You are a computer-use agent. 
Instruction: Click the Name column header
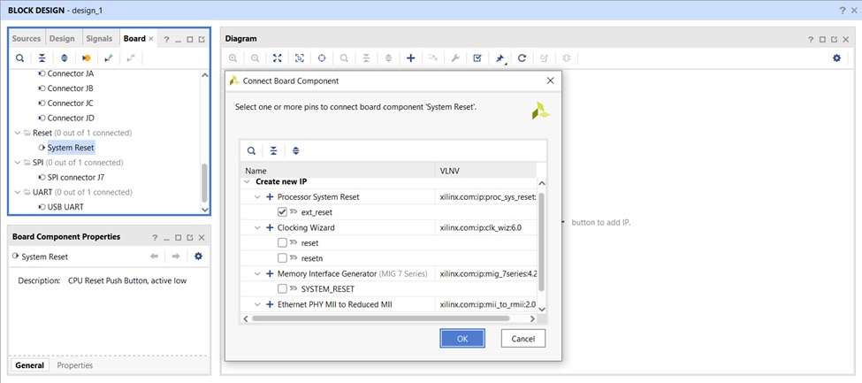tap(338, 171)
